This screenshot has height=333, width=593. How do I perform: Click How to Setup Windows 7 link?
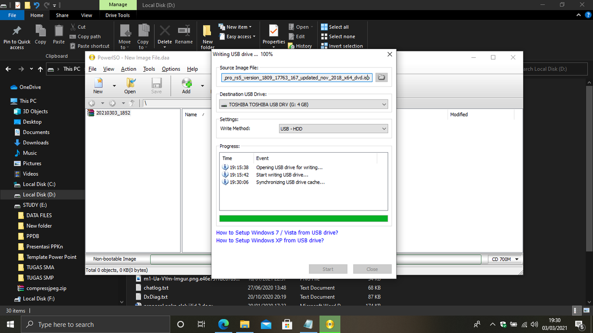(277, 233)
